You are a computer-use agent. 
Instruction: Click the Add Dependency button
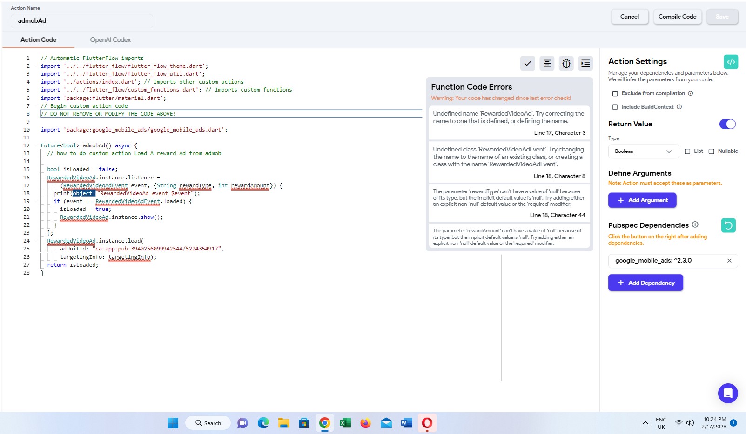pyautogui.click(x=645, y=283)
